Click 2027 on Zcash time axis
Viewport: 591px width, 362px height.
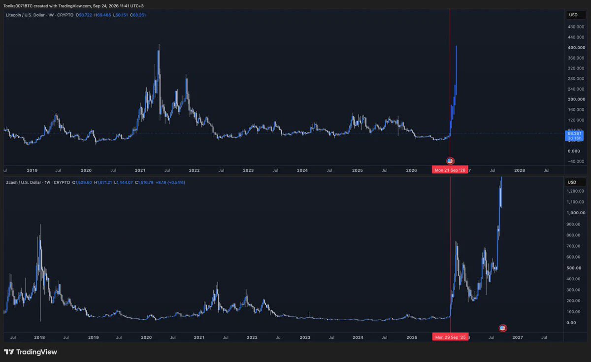point(518,337)
